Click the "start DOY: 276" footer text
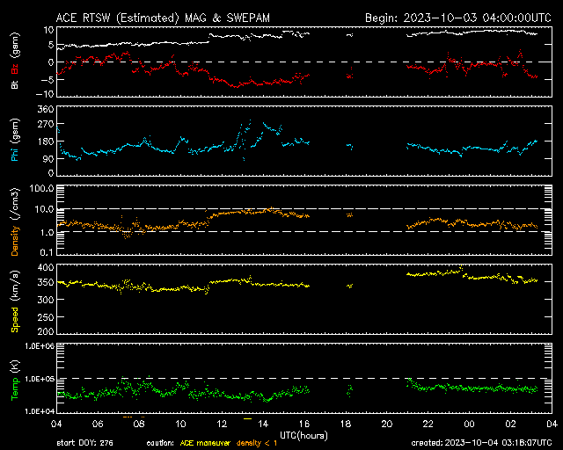The image size is (563, 450). coord(84,443)
